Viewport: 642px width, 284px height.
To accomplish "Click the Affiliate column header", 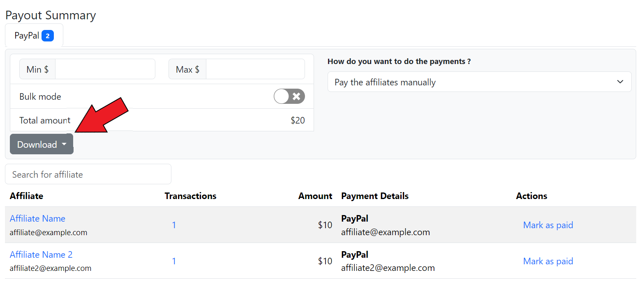I will pyautogui.click(x=26, y=196).
